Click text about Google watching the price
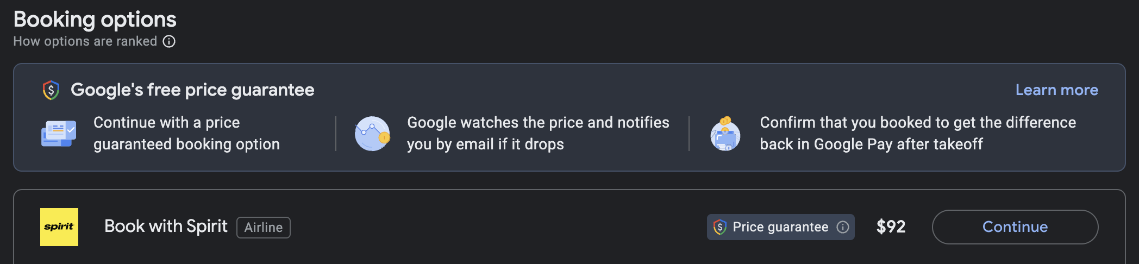Viewport: 1139px width, 264px height. click(x=538, y=134)
